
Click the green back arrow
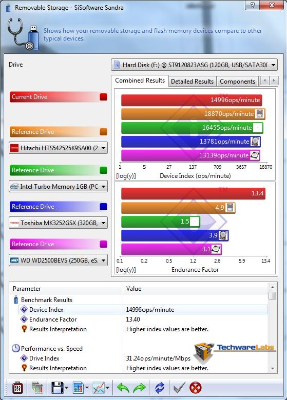pos(123,388)
